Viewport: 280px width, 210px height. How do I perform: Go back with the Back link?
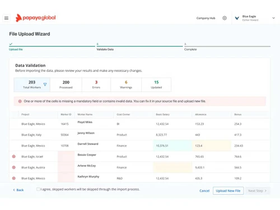click(18, 190)
